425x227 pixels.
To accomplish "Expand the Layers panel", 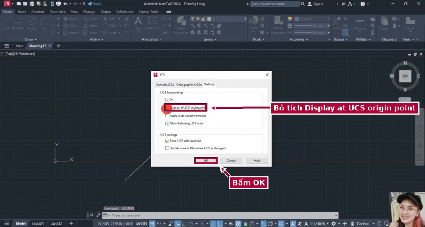I will point(210,39).
